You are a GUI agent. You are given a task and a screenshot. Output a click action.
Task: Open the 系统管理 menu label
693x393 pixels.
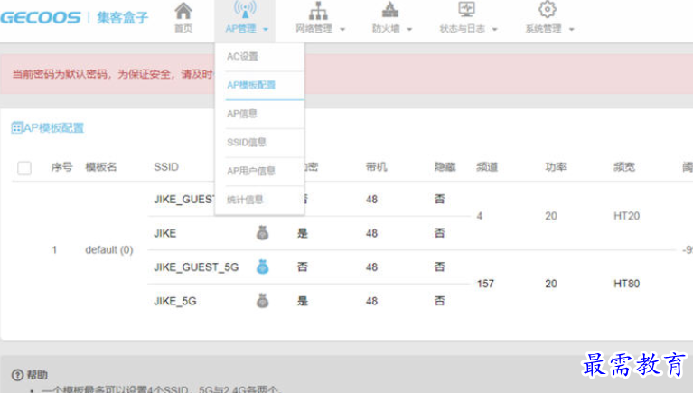point(543,29)
